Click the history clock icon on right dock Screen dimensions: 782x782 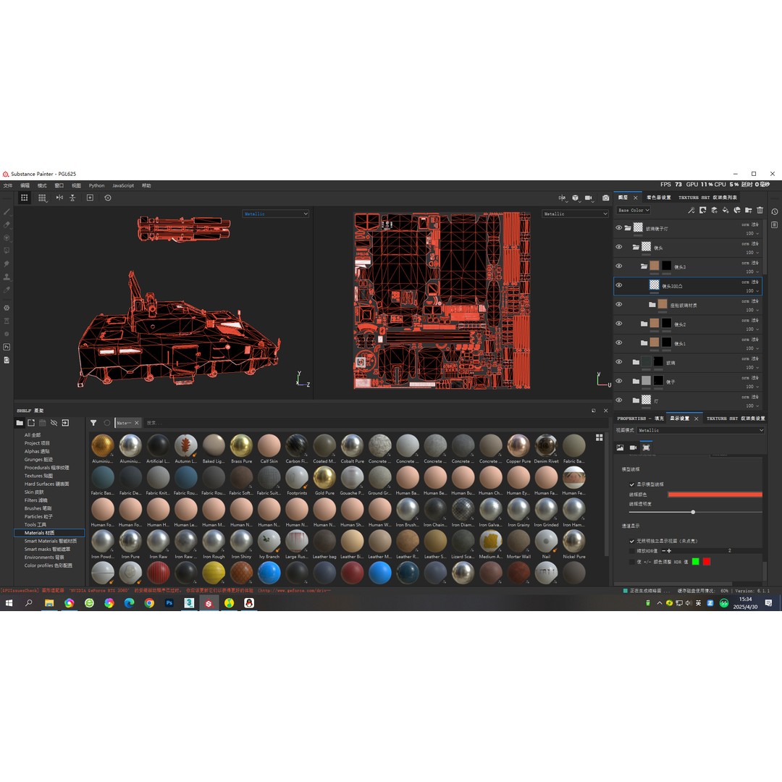(775, 212)
